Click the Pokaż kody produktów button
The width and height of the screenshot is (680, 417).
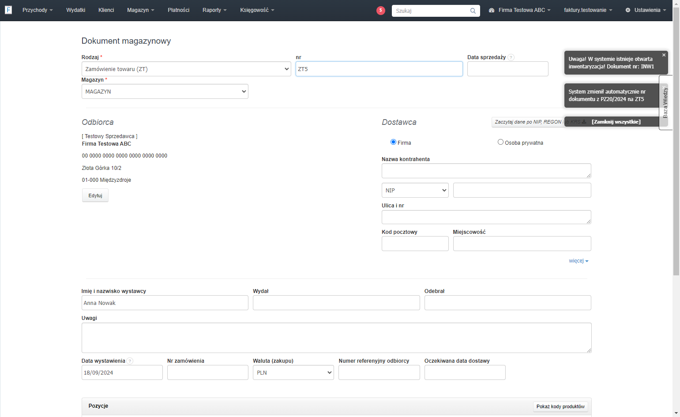pos(560,406)
